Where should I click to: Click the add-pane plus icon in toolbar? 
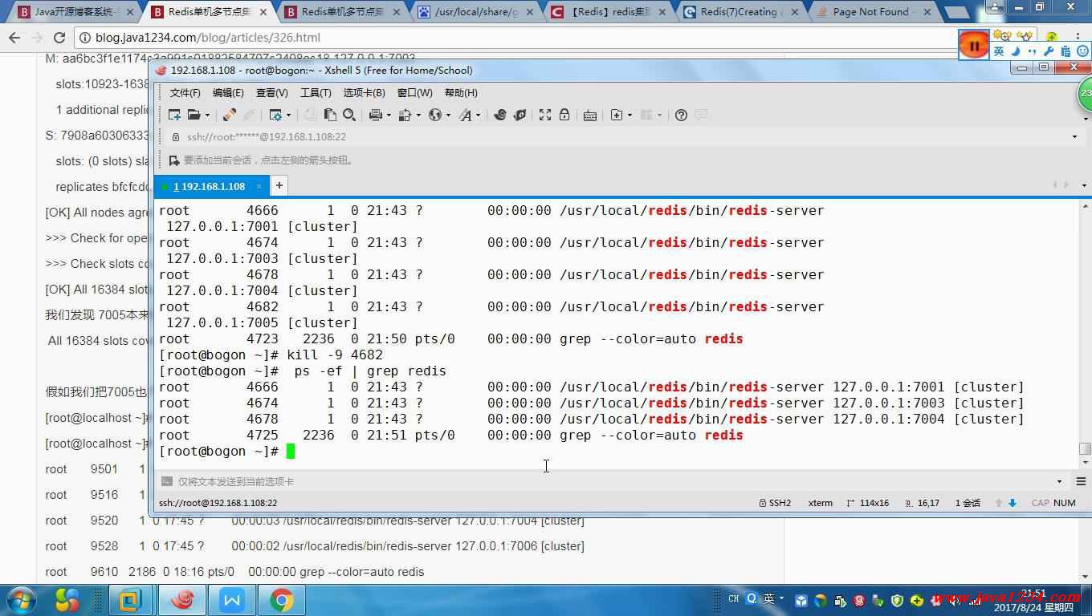(x=616, y=115)
